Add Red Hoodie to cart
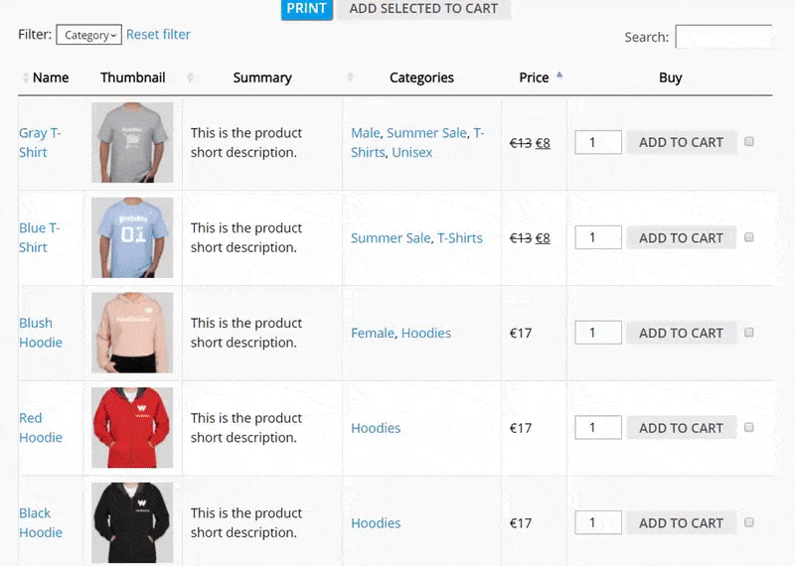Image resolution: width=795 pixels, height=566 pixels. click(681, 428)
